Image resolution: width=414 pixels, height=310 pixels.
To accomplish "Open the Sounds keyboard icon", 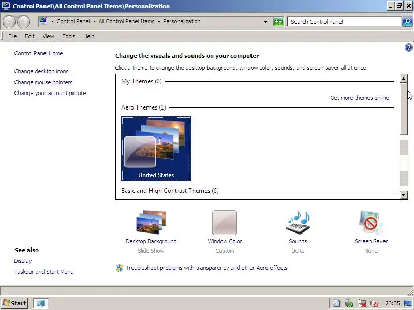I will [298, 222].
